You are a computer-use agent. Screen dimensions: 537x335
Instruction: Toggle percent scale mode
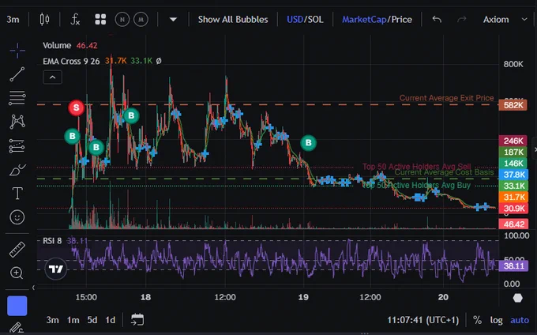(477, 320)
